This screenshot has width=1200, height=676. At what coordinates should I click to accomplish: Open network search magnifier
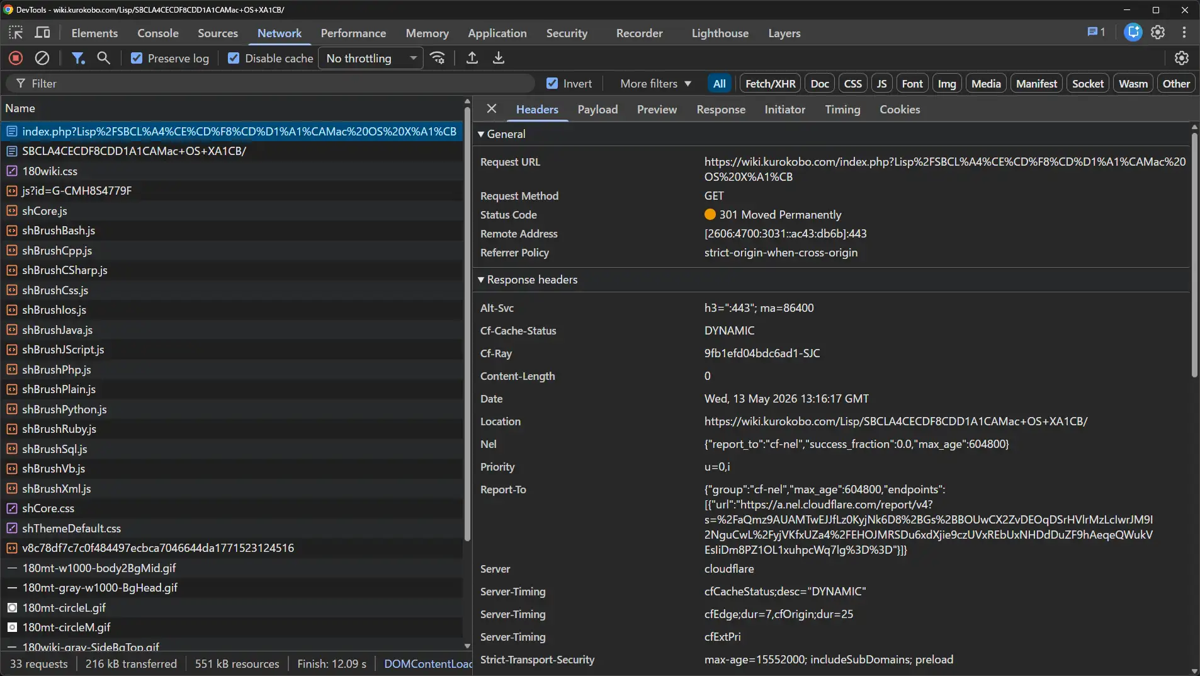[104, 58]
